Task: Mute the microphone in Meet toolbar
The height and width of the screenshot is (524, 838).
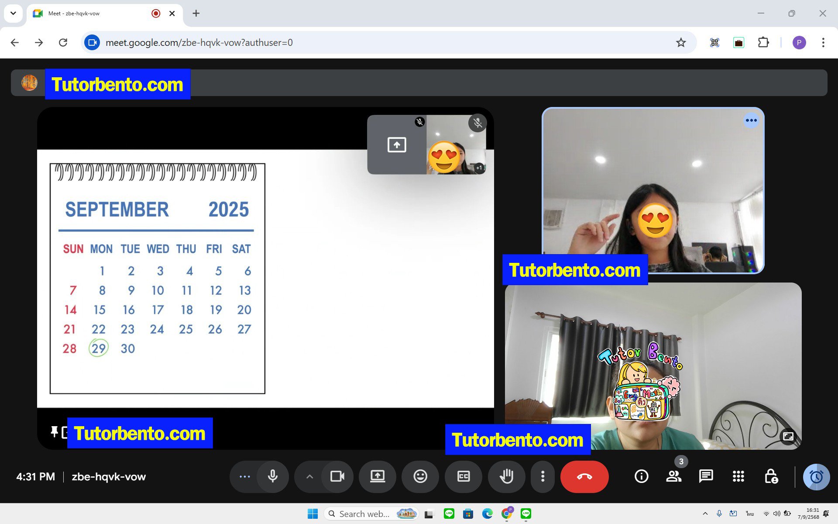Action: tap(273, 476)
